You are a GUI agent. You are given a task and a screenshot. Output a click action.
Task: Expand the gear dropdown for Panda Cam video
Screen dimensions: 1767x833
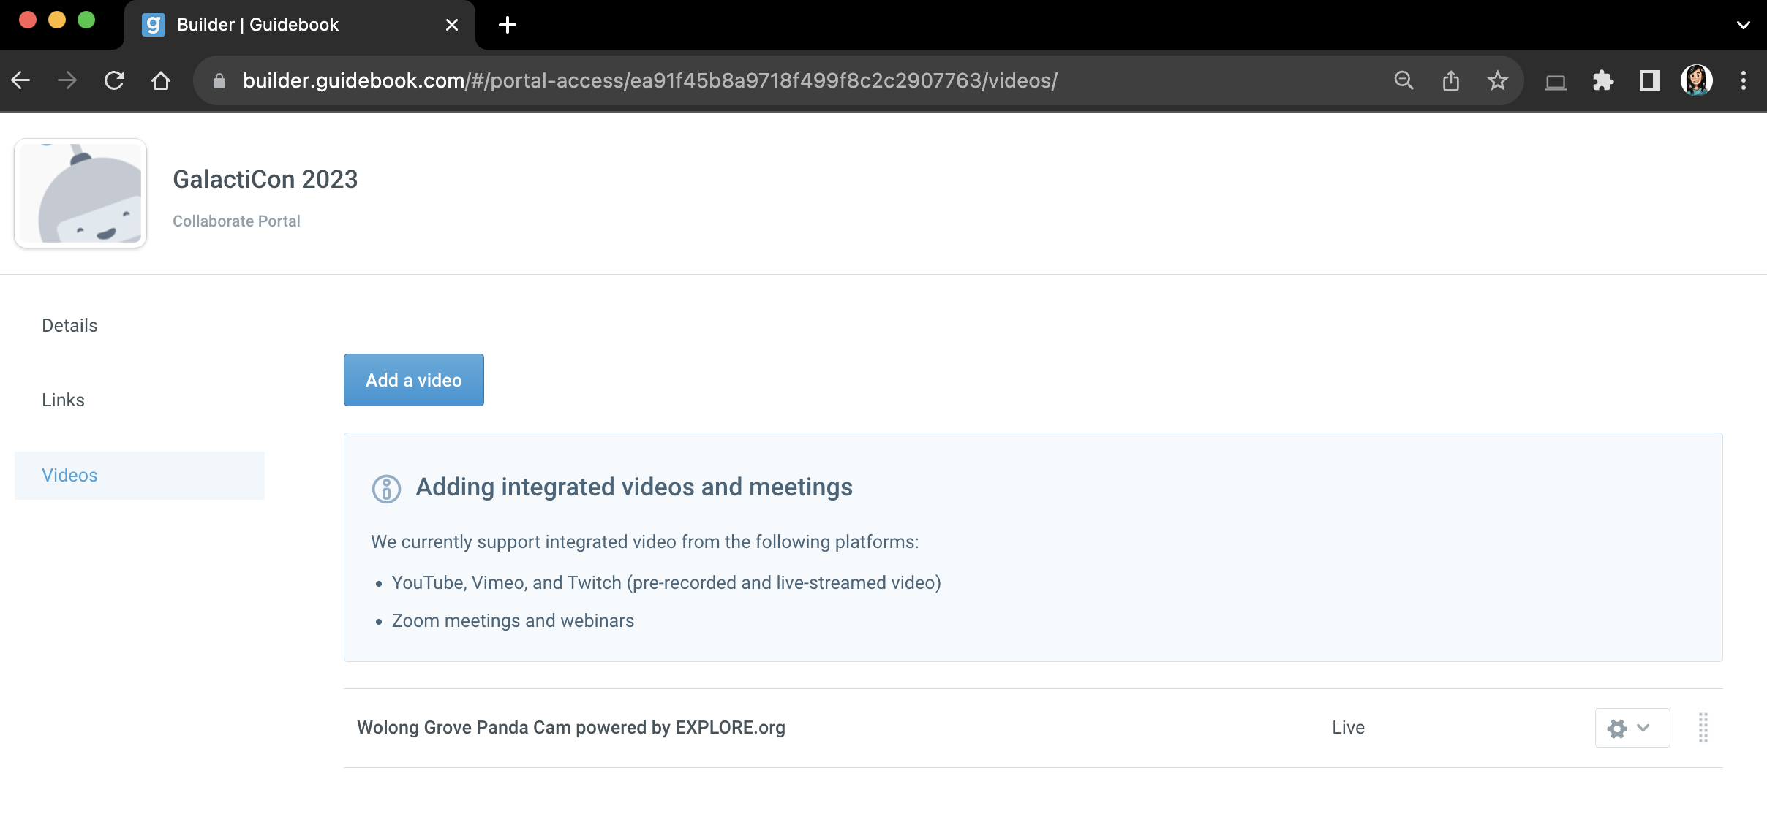pos(1632,728)
